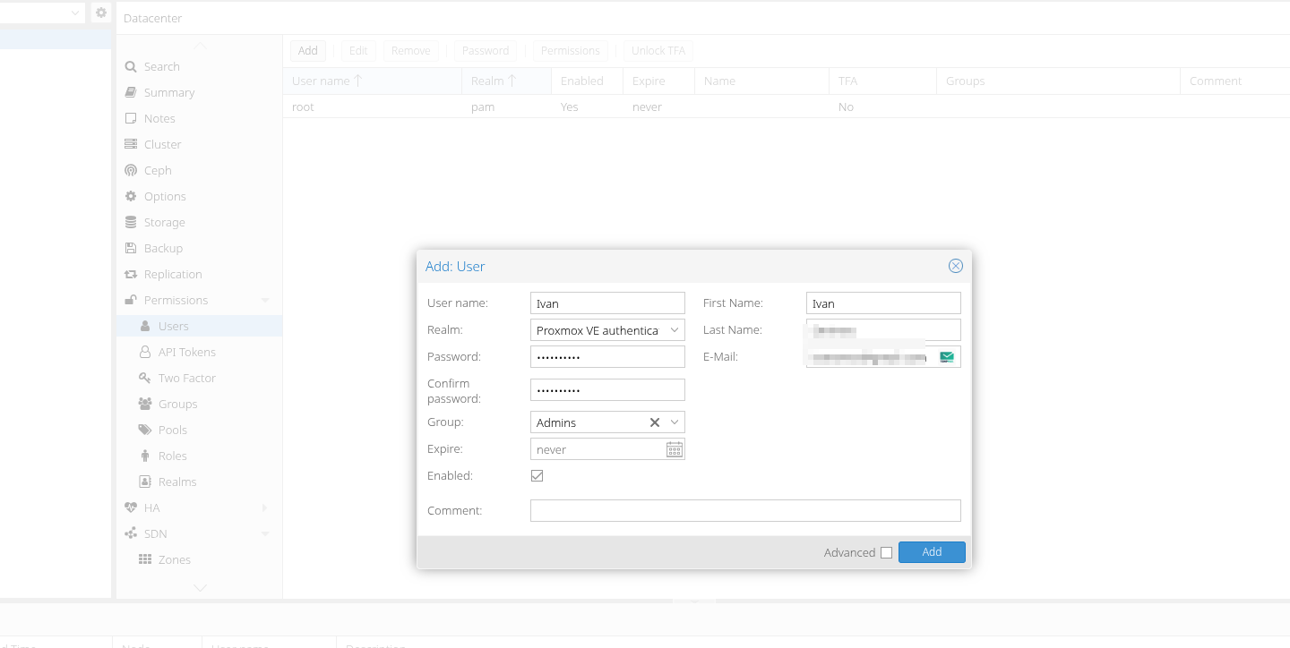Select the root user row

pos(787,107)
